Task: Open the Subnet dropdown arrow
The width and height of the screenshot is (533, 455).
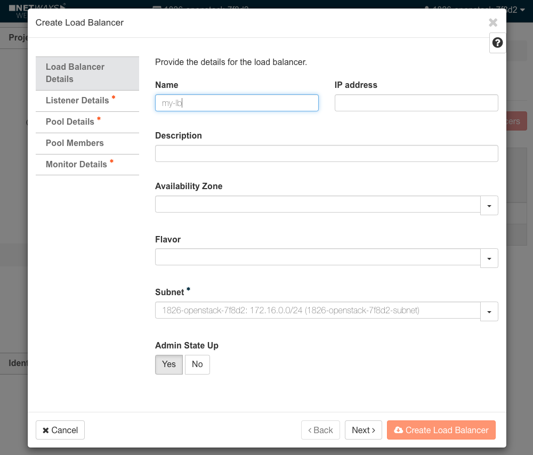Action: [489, 311]
